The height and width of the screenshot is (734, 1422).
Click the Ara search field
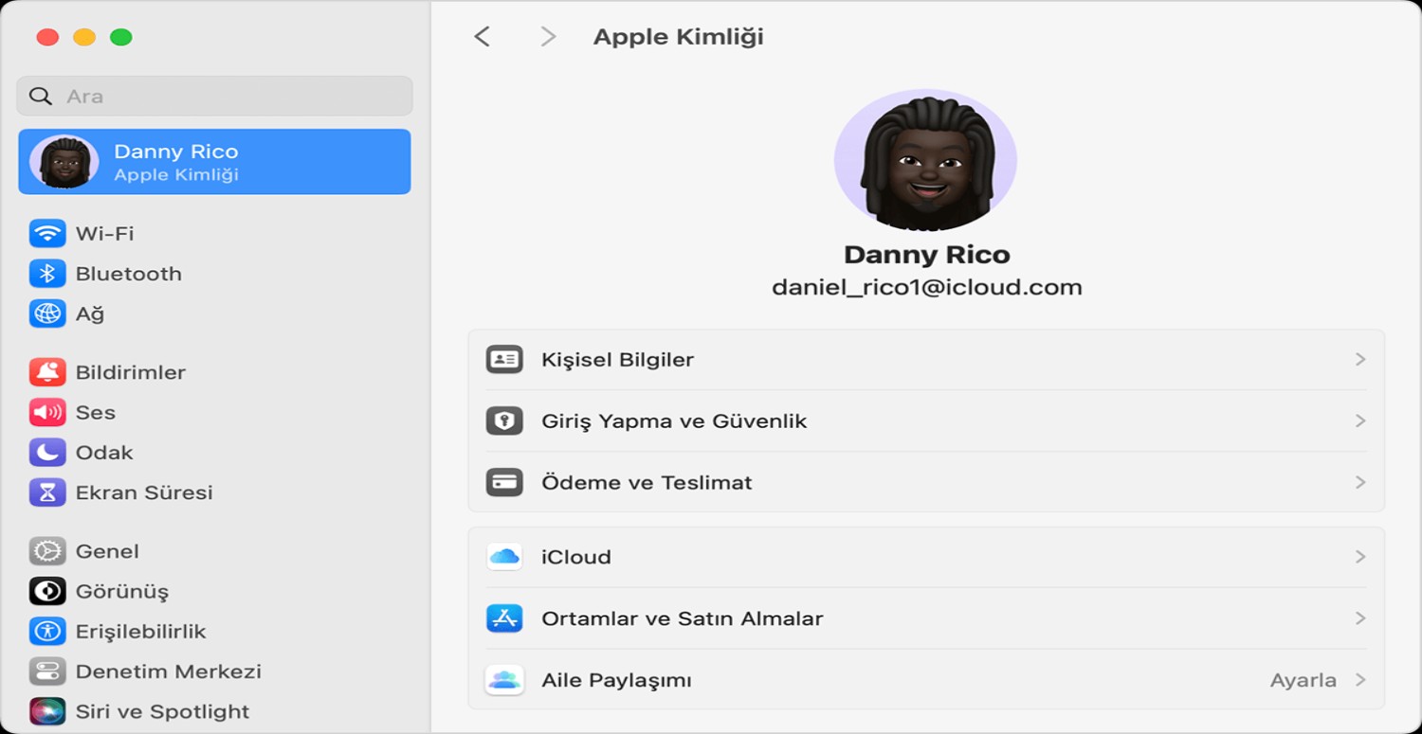(228, 97)
